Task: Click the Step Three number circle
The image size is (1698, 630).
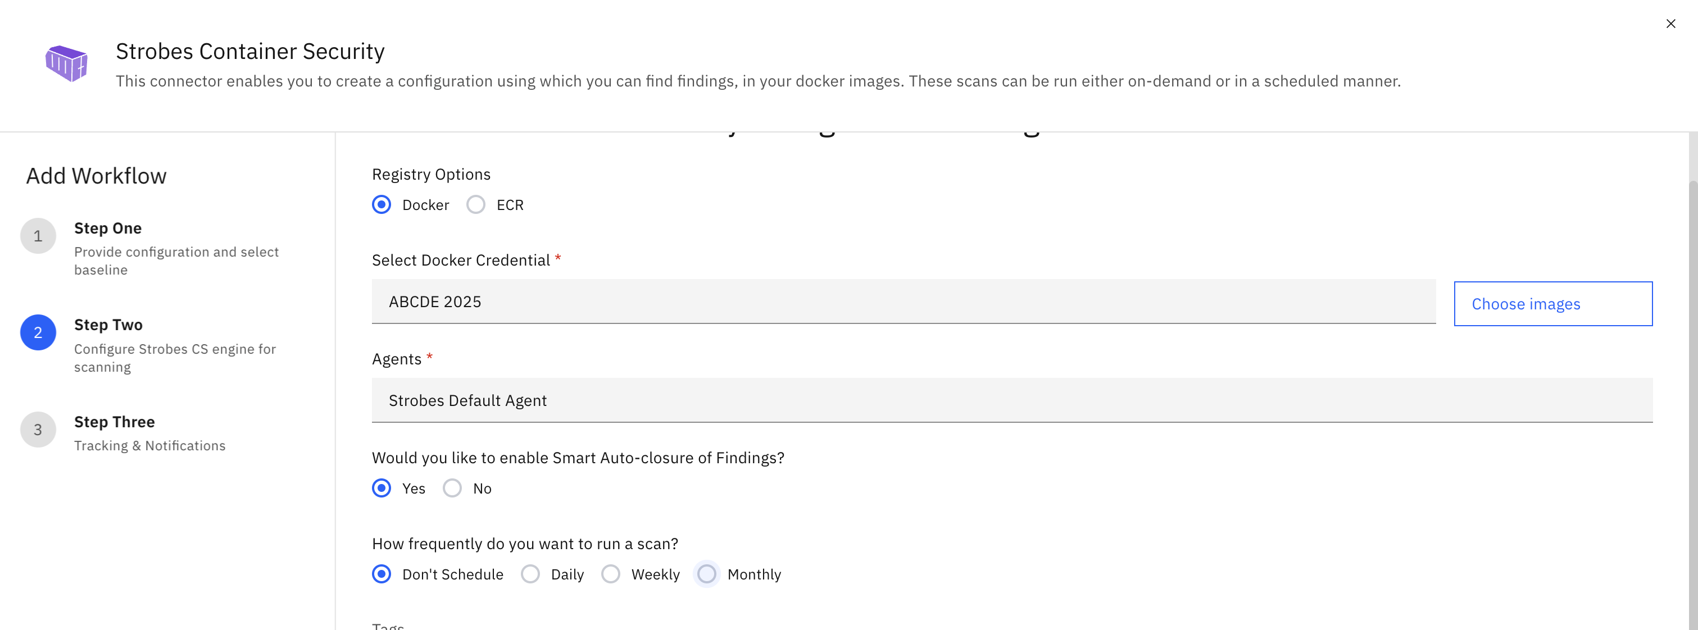Action: 38,430
